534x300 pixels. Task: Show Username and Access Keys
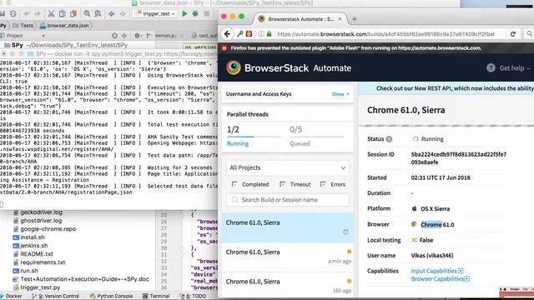pyautogui.click(x=340, y=94)
